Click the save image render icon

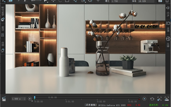[167, 99]
